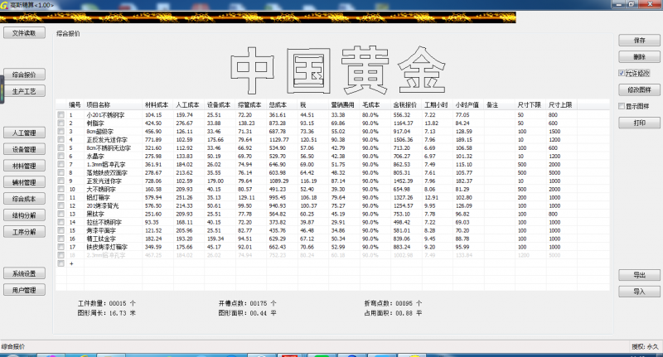Select the 含税报价 column header
This screenshot has height=357, width=663.
[x=404, y=104]
